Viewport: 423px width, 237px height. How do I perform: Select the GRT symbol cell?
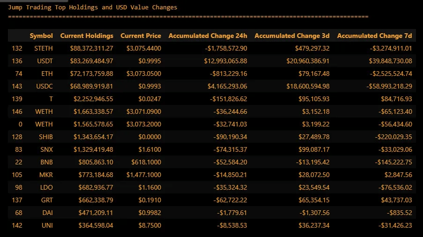tap(47, 200)
